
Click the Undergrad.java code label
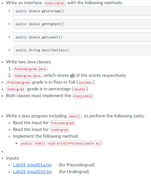27,76
